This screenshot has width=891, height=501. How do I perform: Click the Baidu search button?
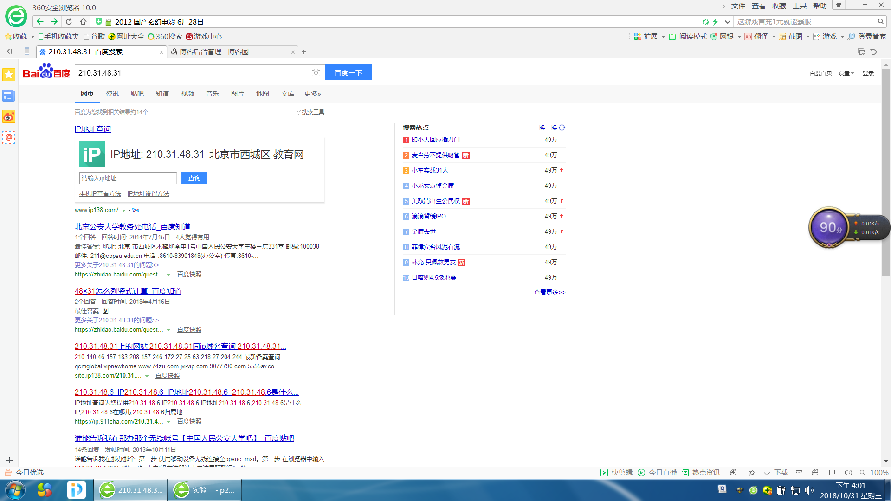pos(348,73)
